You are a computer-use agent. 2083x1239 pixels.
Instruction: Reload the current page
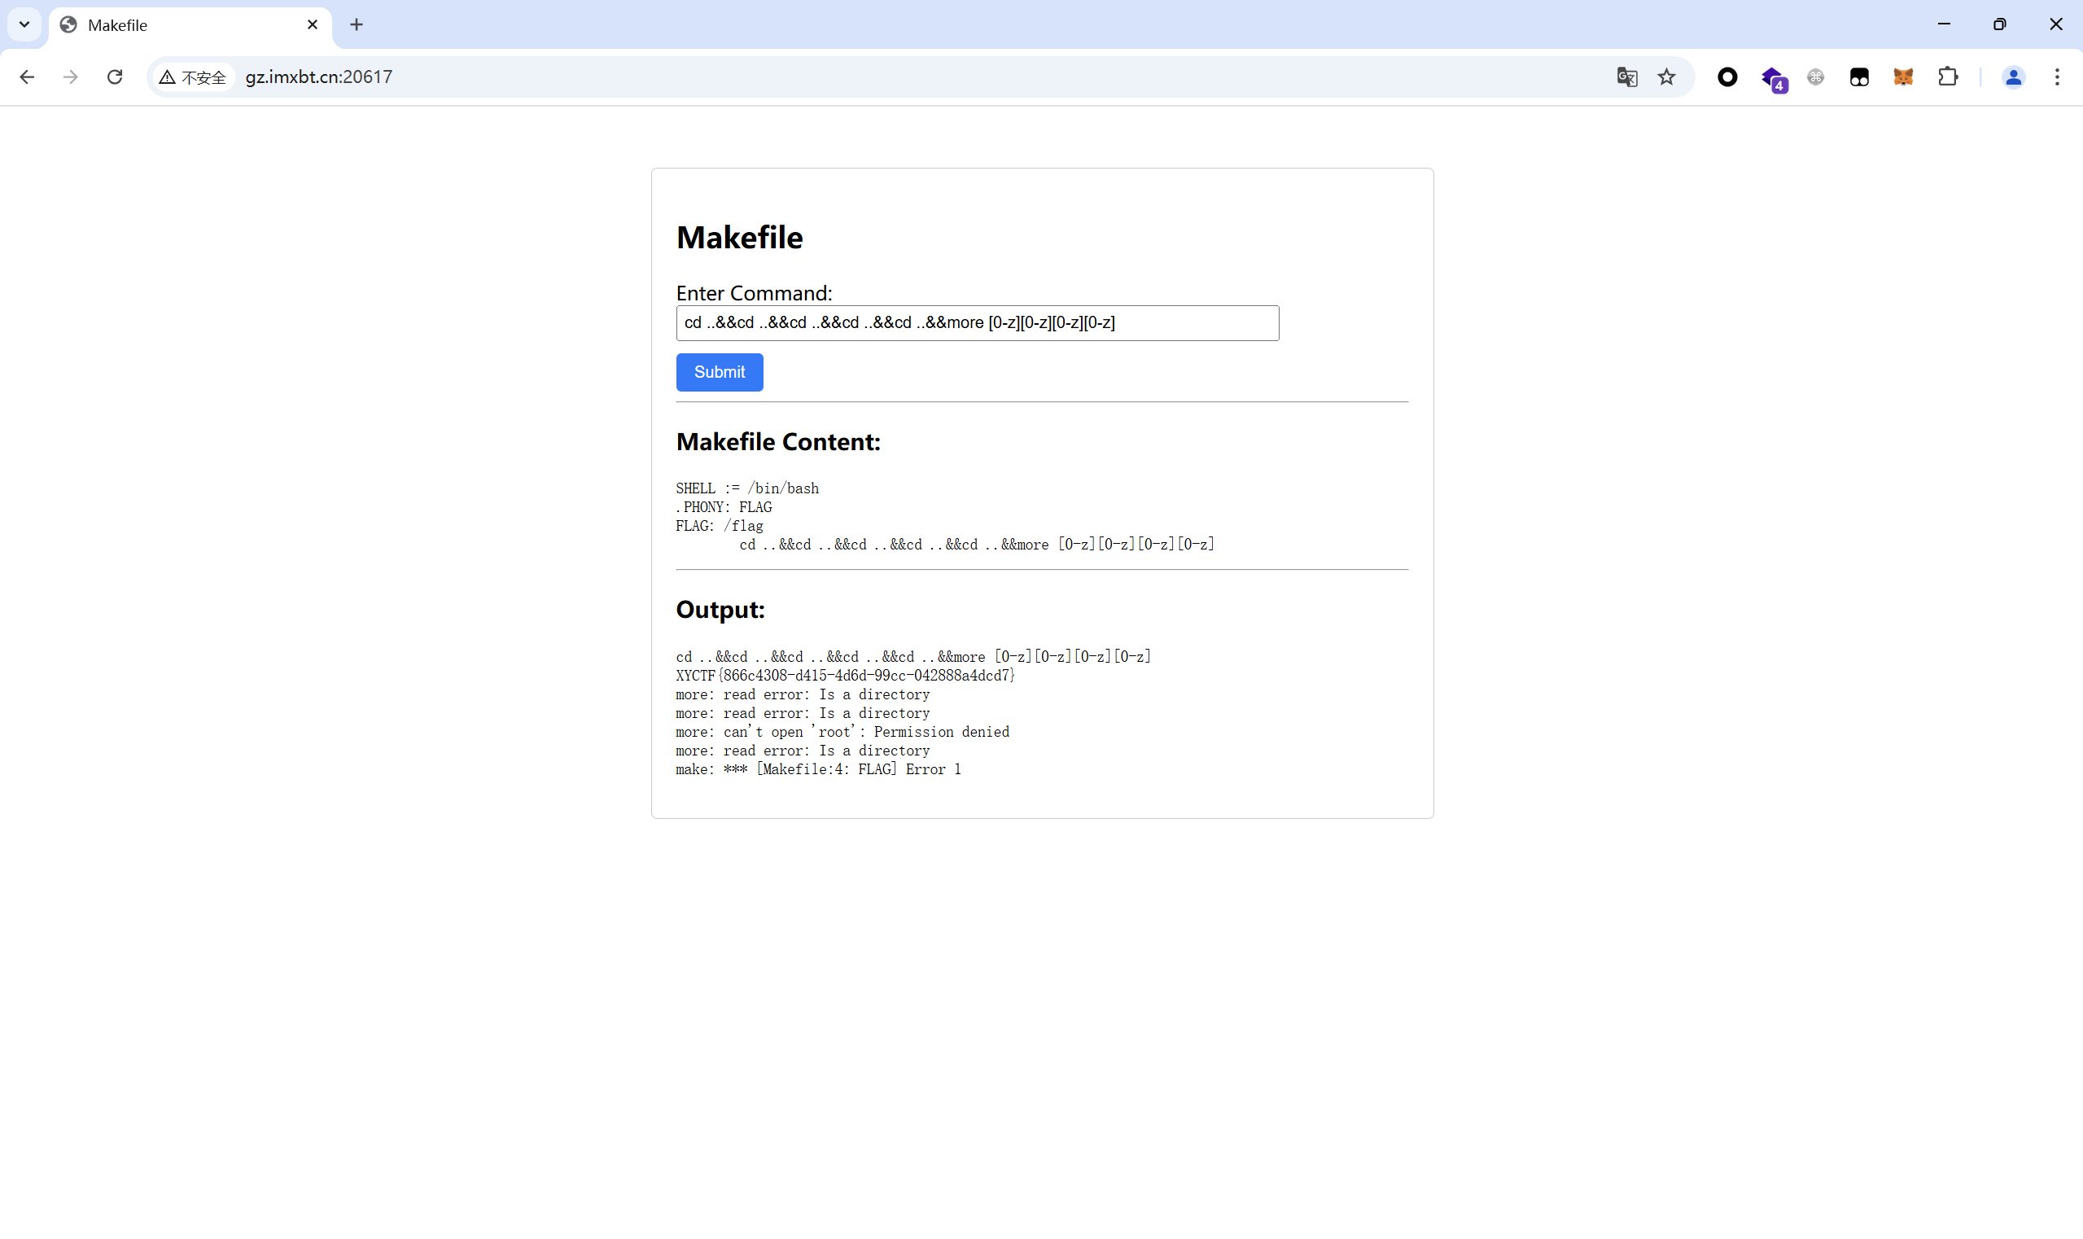pyautogui.click(x=116, y=77)
